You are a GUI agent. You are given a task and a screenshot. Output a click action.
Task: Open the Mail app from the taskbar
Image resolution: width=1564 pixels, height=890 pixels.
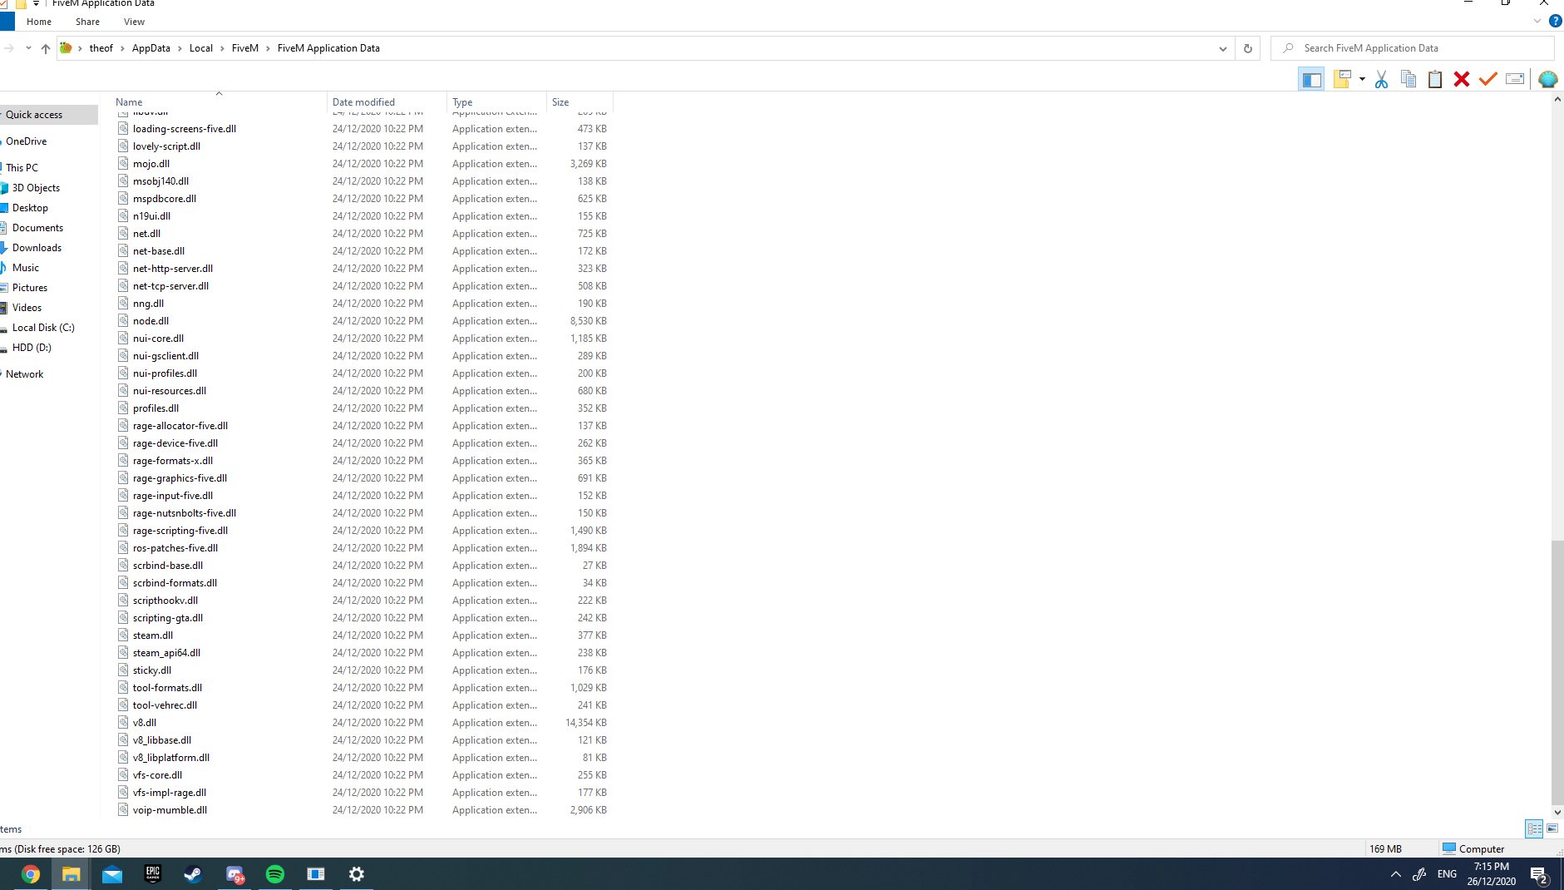coord(111,874)
